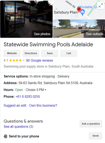Click the star rating icons
The image size is (105, 143).
coord(17,60)
